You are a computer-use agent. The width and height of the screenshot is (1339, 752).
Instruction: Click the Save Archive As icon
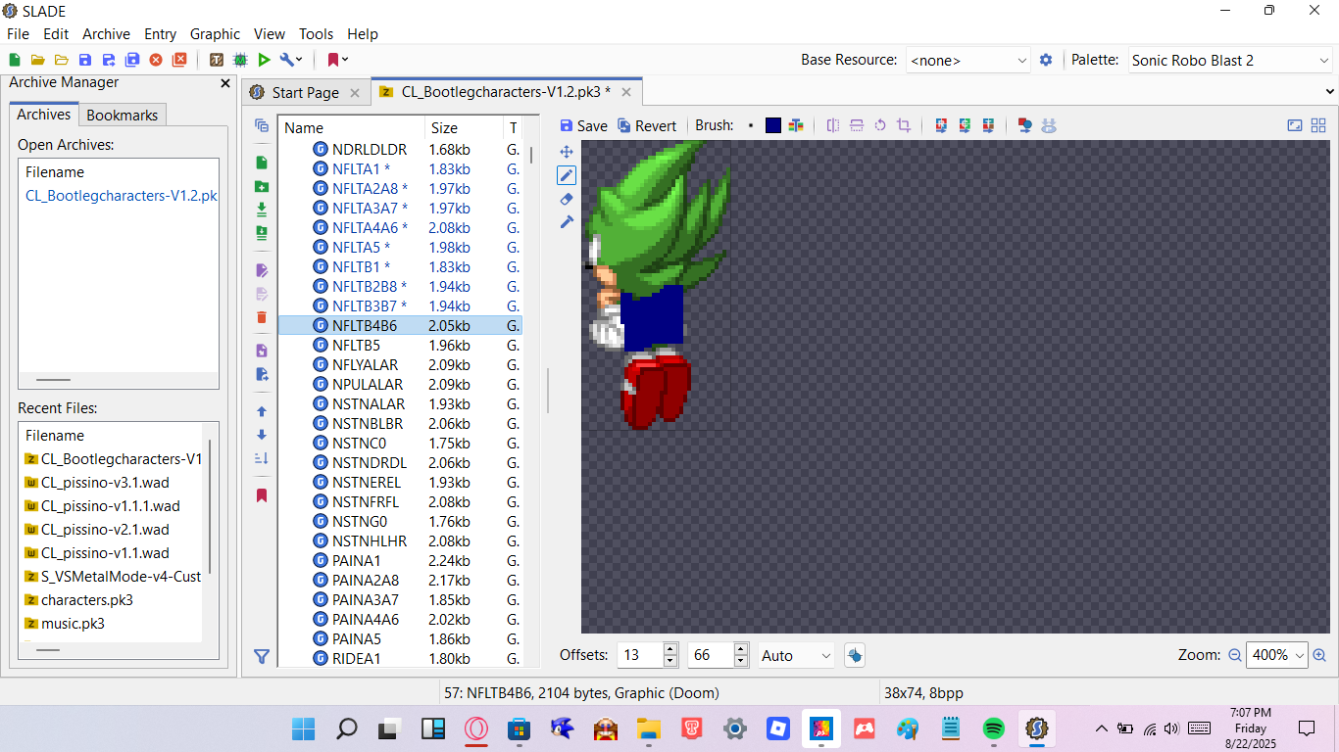coord(109,60)
